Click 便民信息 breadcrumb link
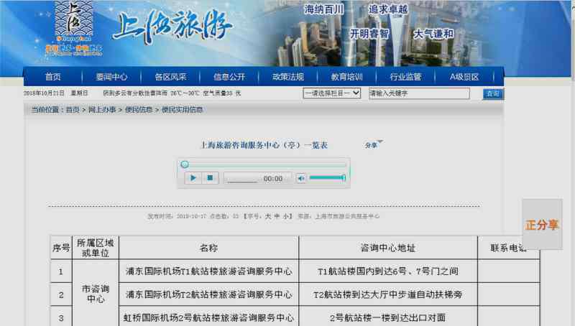575x326 pixels. pos(139,110)
